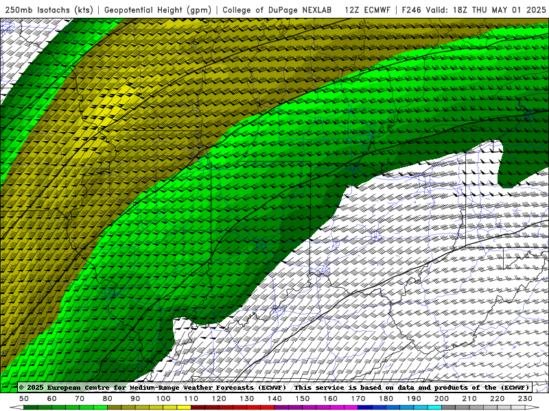The image size is (549, 411).
Task: Select the olive swatch right of 80
Action: (x=115, y=407)
